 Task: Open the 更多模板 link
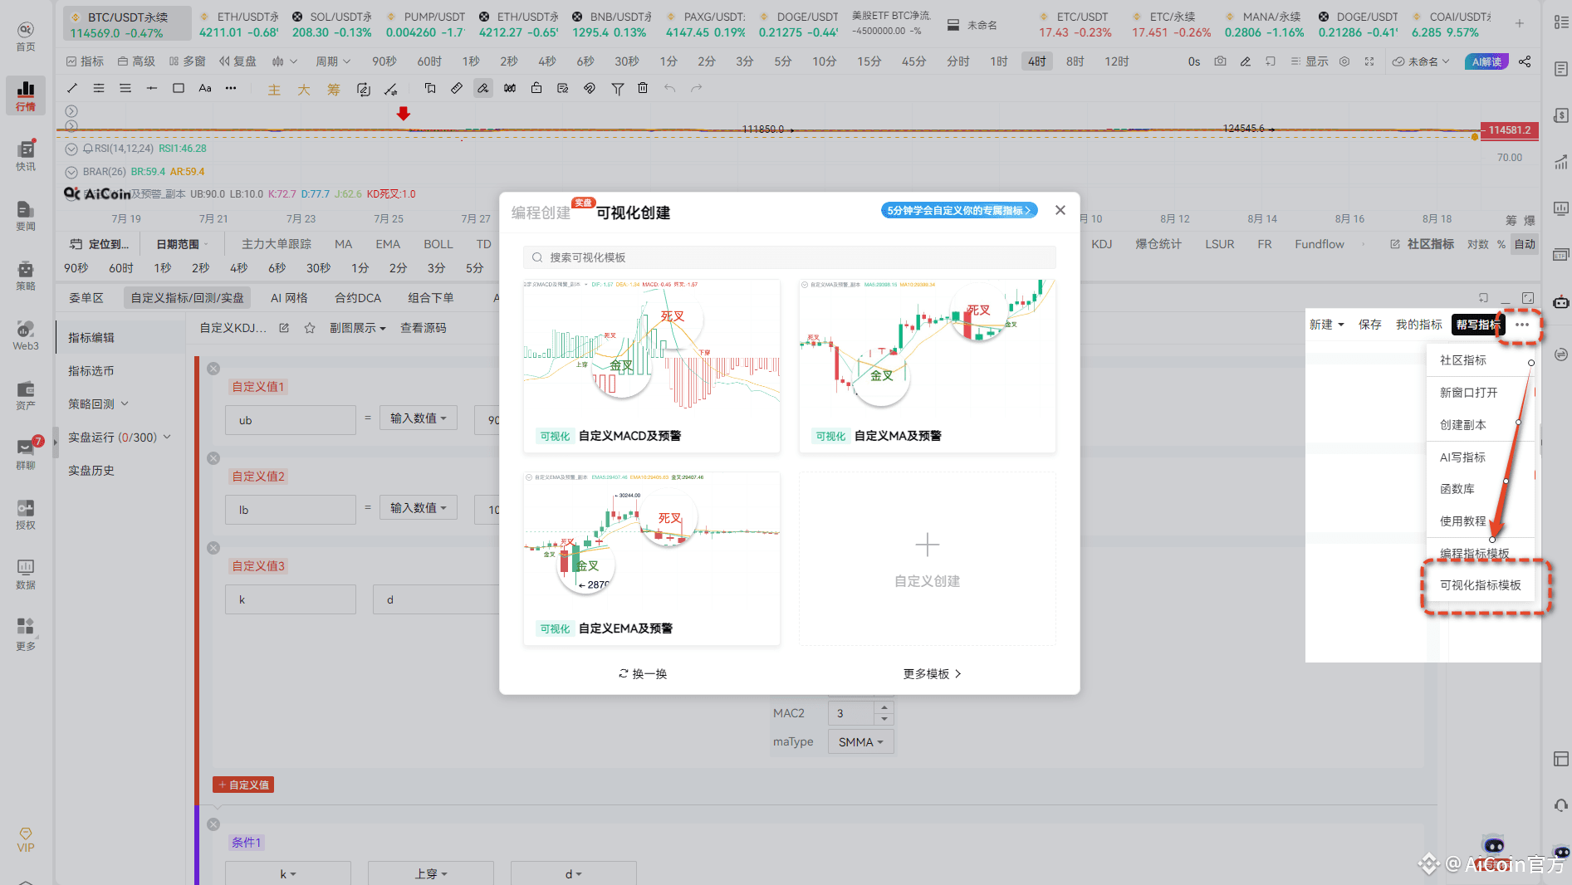[932, 674]
